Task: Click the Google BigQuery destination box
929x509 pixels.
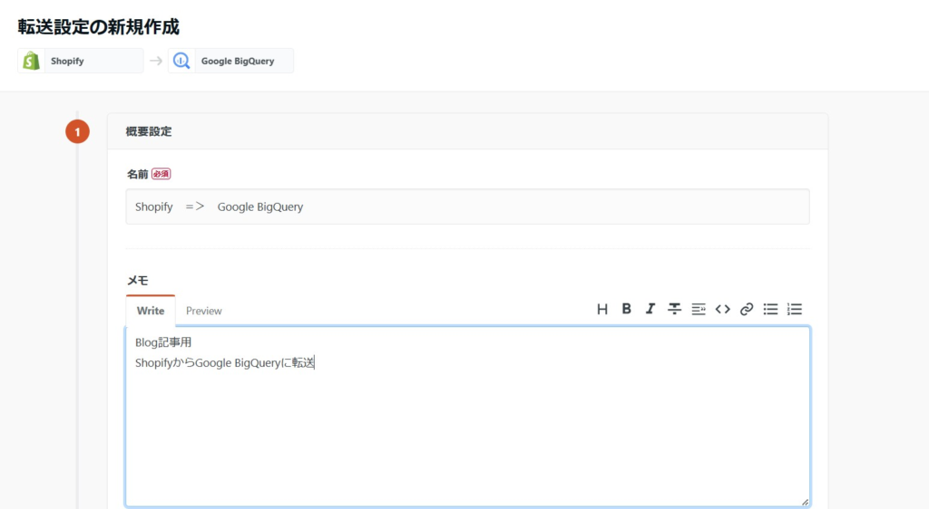Action: pyautogui.click(x=231, y=61)
